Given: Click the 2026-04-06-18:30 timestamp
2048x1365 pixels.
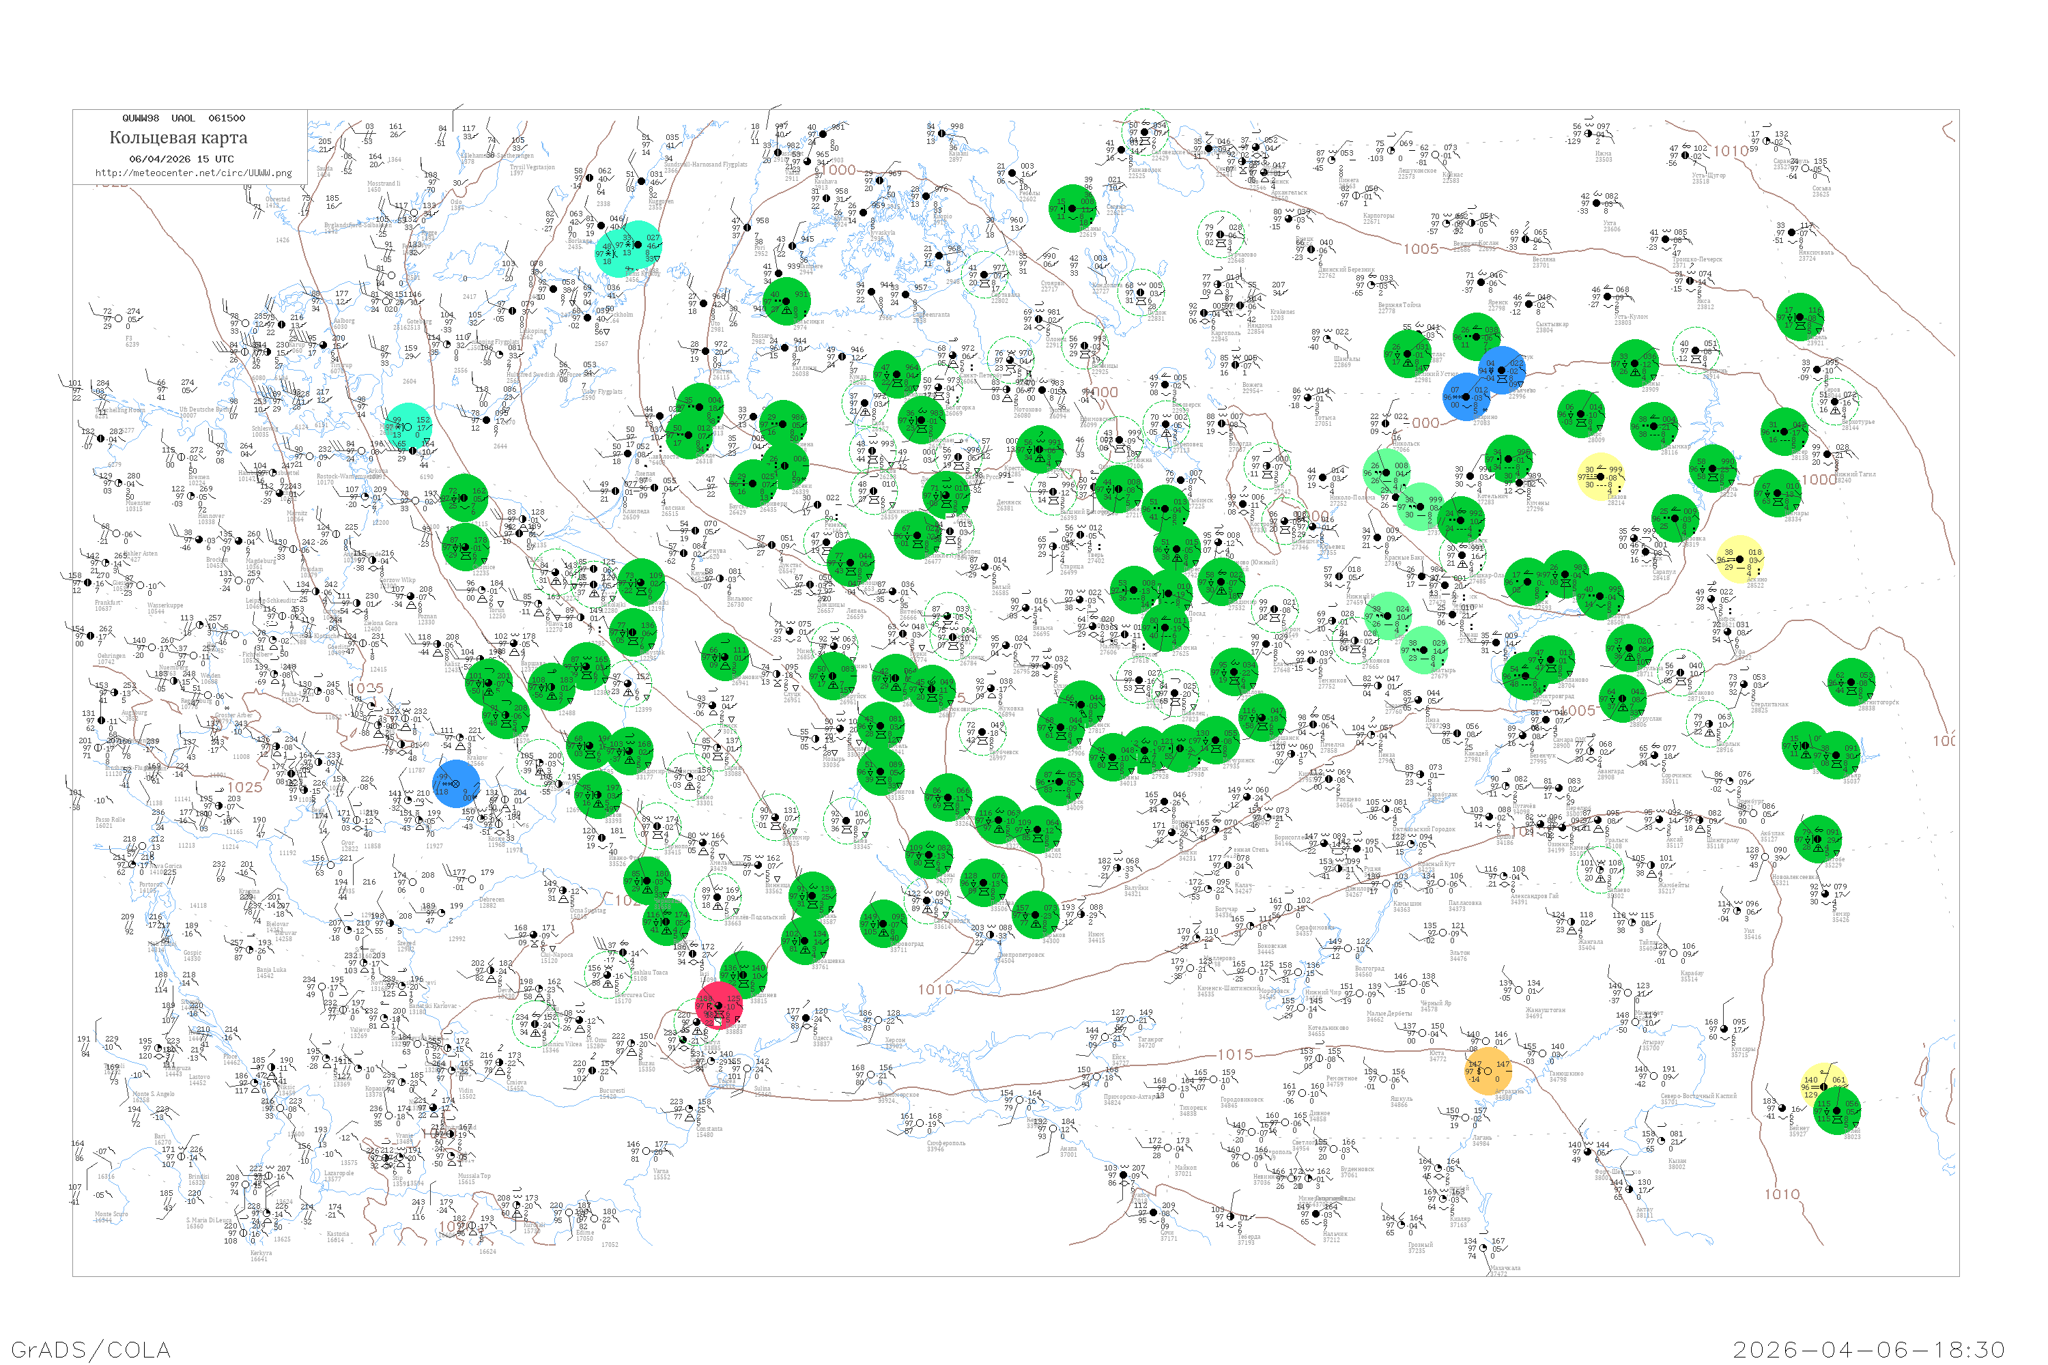Looking at the screenshot, I should [1868, 1349].
